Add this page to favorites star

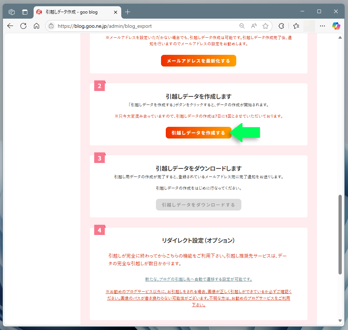tap(265, 26)
